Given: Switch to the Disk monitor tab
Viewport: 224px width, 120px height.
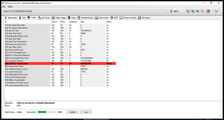Looking at the screenshot, I should tap(102, 18).
